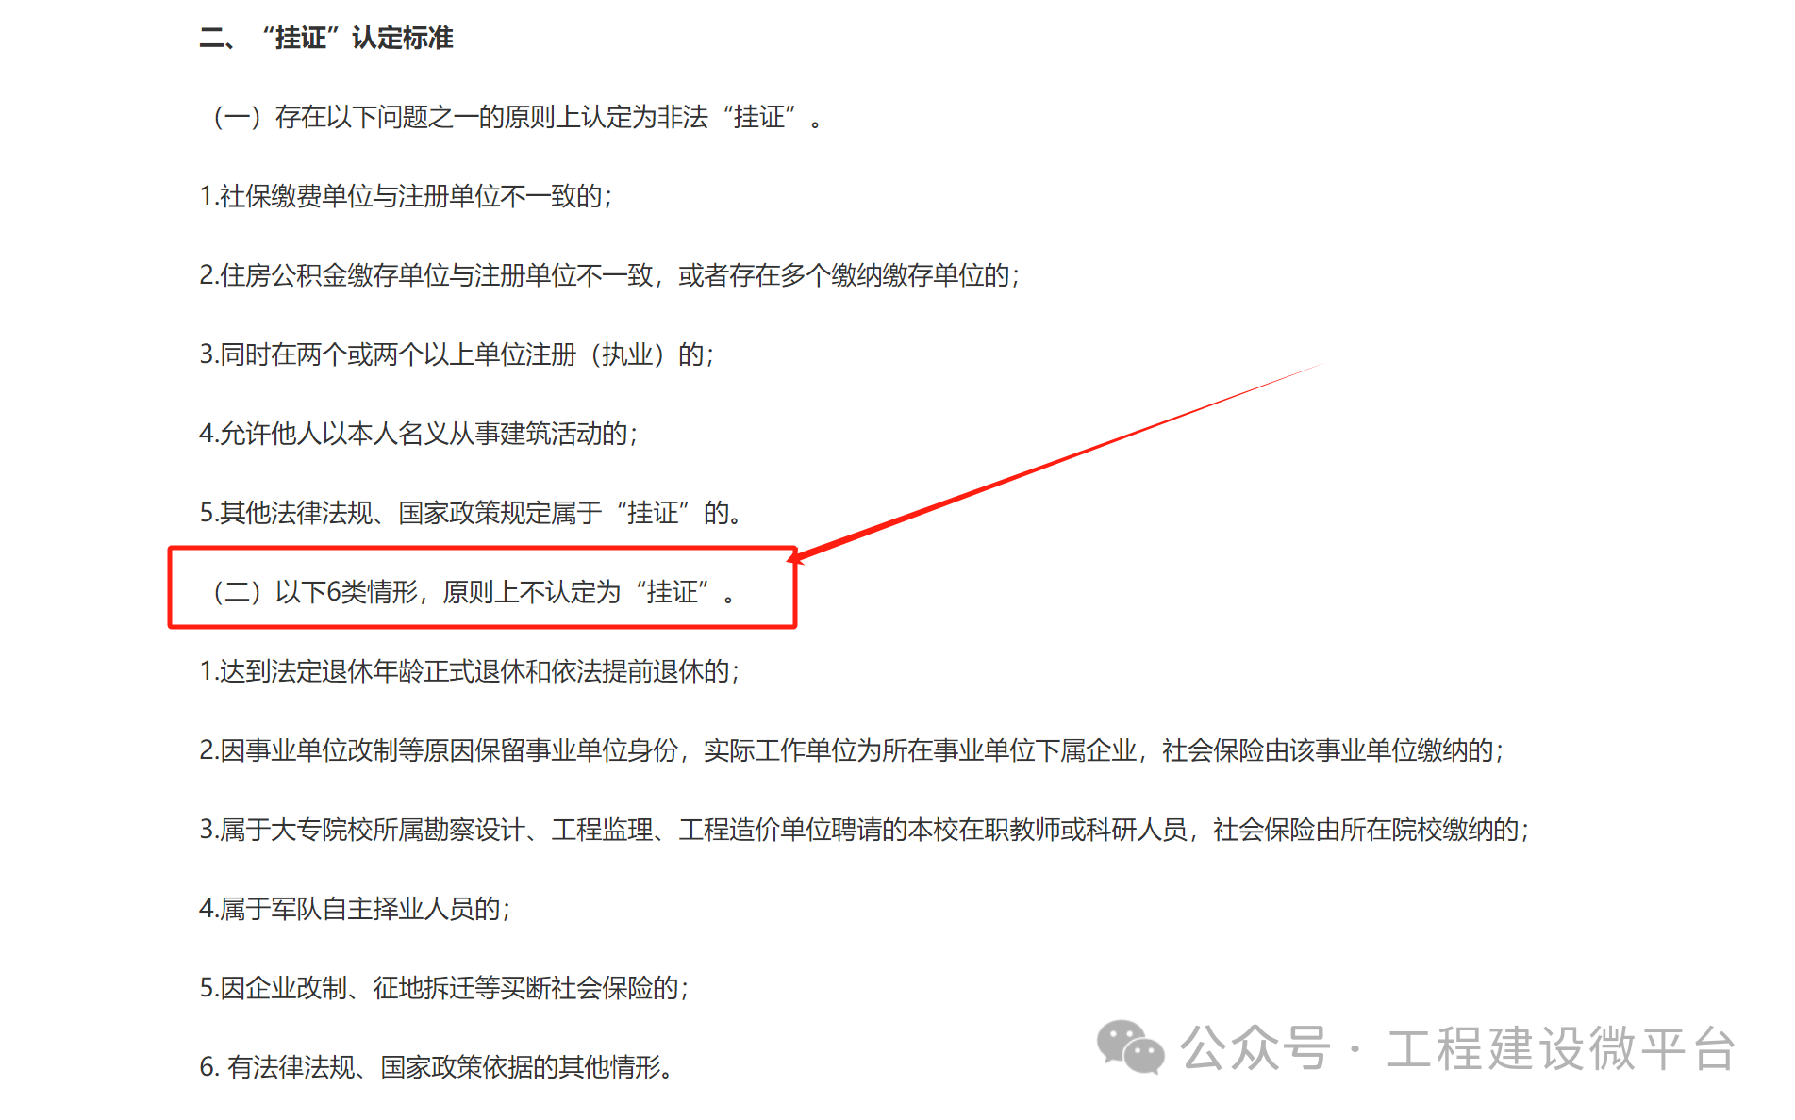
Task: Click the 公众号 · 工程建设微平台 watermark text
Action: click(x=1457, y=1048)
